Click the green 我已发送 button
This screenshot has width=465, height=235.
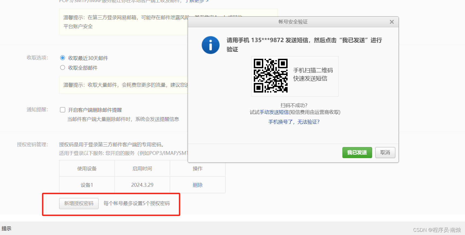pyautogui.click(x=357, y=152)
